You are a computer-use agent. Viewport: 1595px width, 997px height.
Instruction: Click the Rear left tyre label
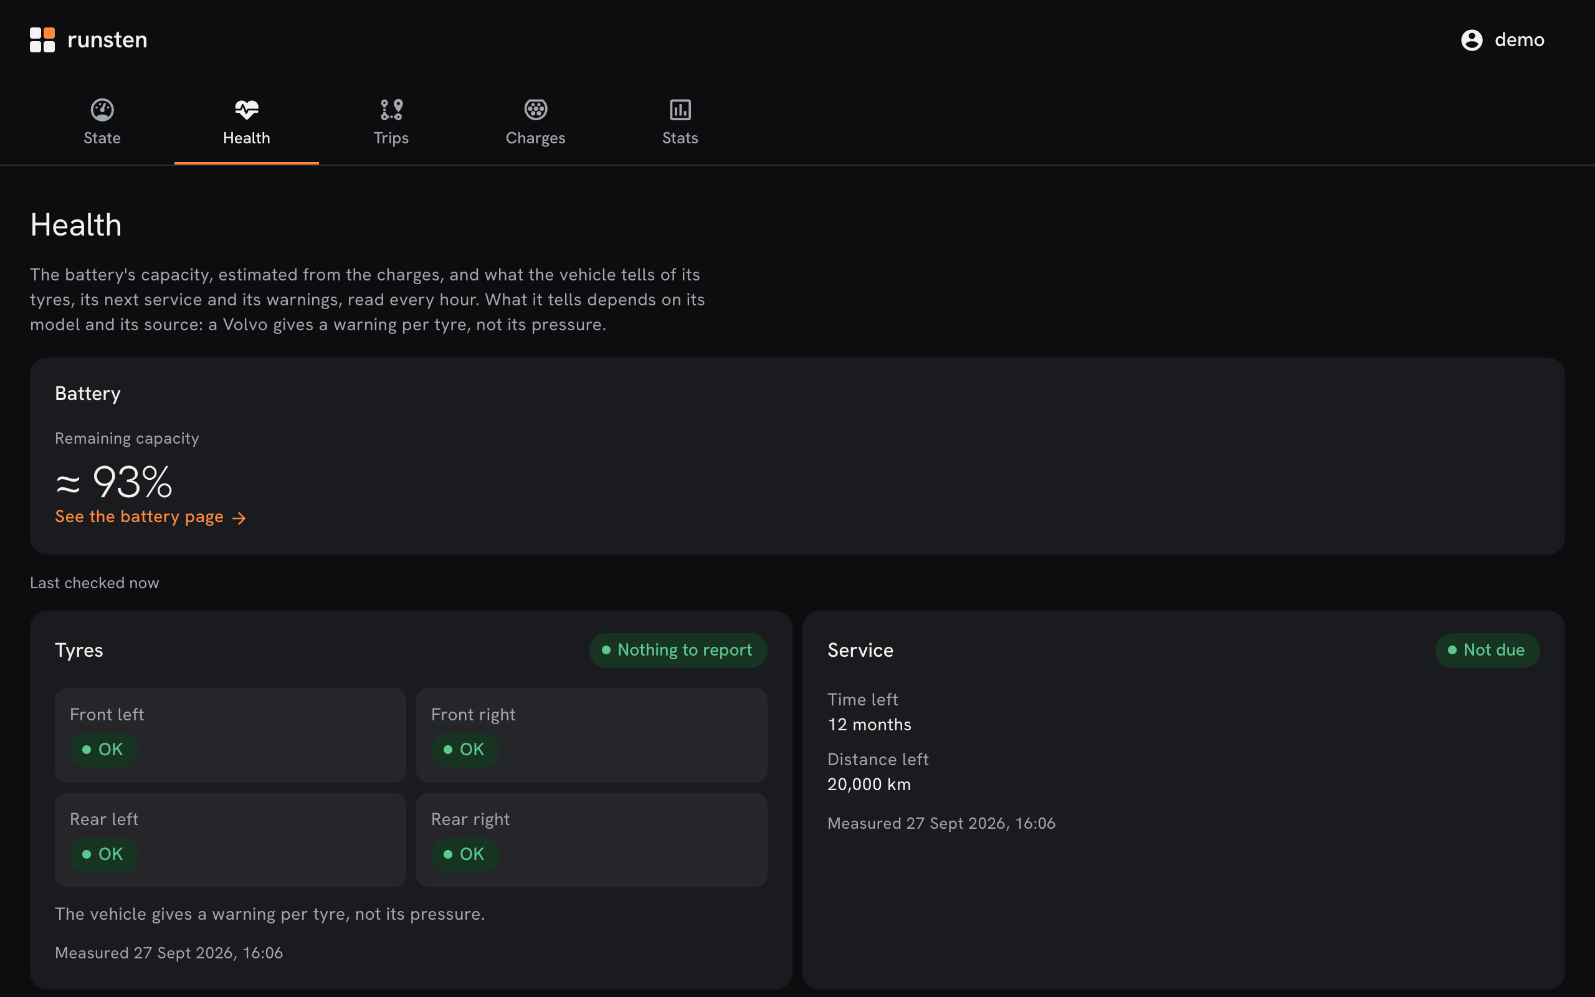104,819
